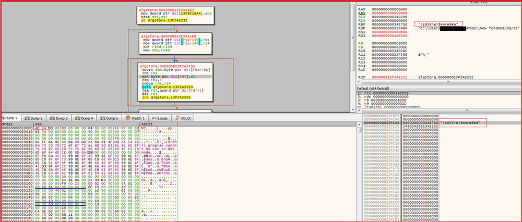Click the Dump 5 tab icon
This screenshot has height=222, width=522.
click(x=104, y=118)
